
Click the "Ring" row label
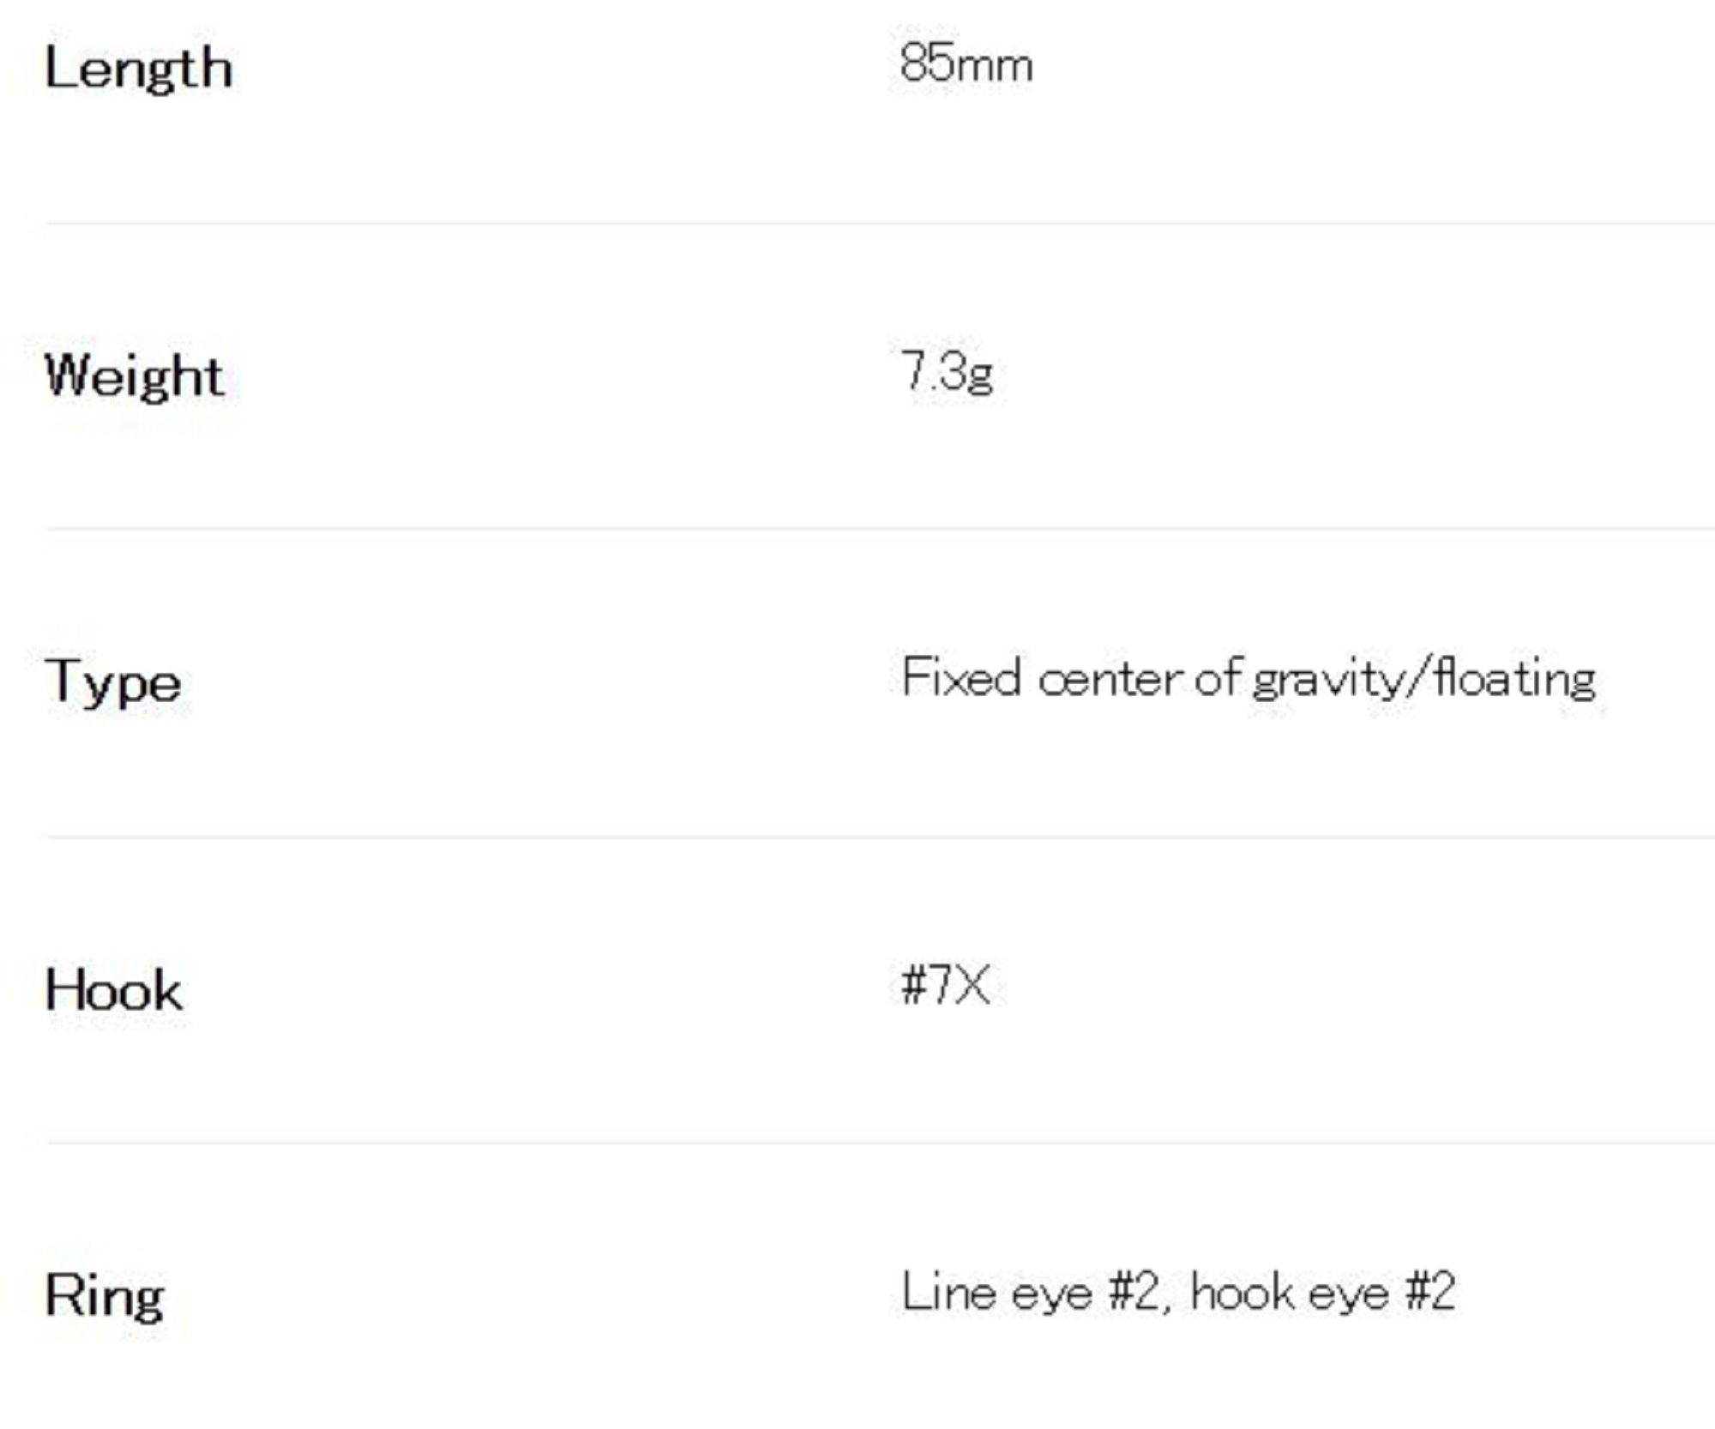(104, 1295)
